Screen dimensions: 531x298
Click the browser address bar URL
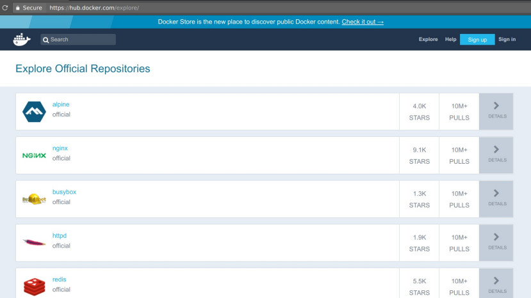click(x=94, y=8)
